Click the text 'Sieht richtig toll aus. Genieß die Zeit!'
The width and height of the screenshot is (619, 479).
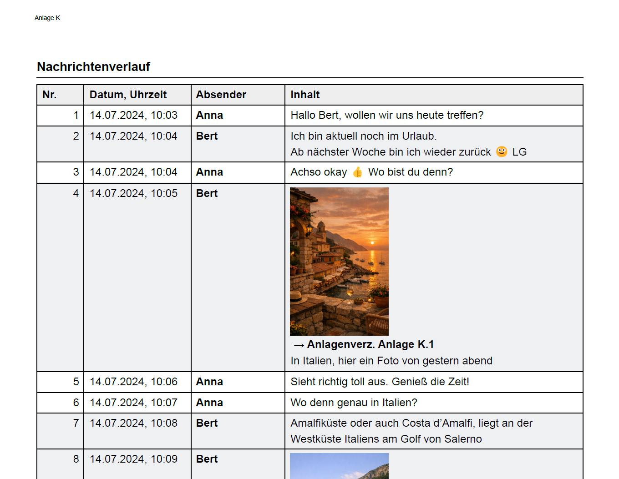click(x=380, y=382)
